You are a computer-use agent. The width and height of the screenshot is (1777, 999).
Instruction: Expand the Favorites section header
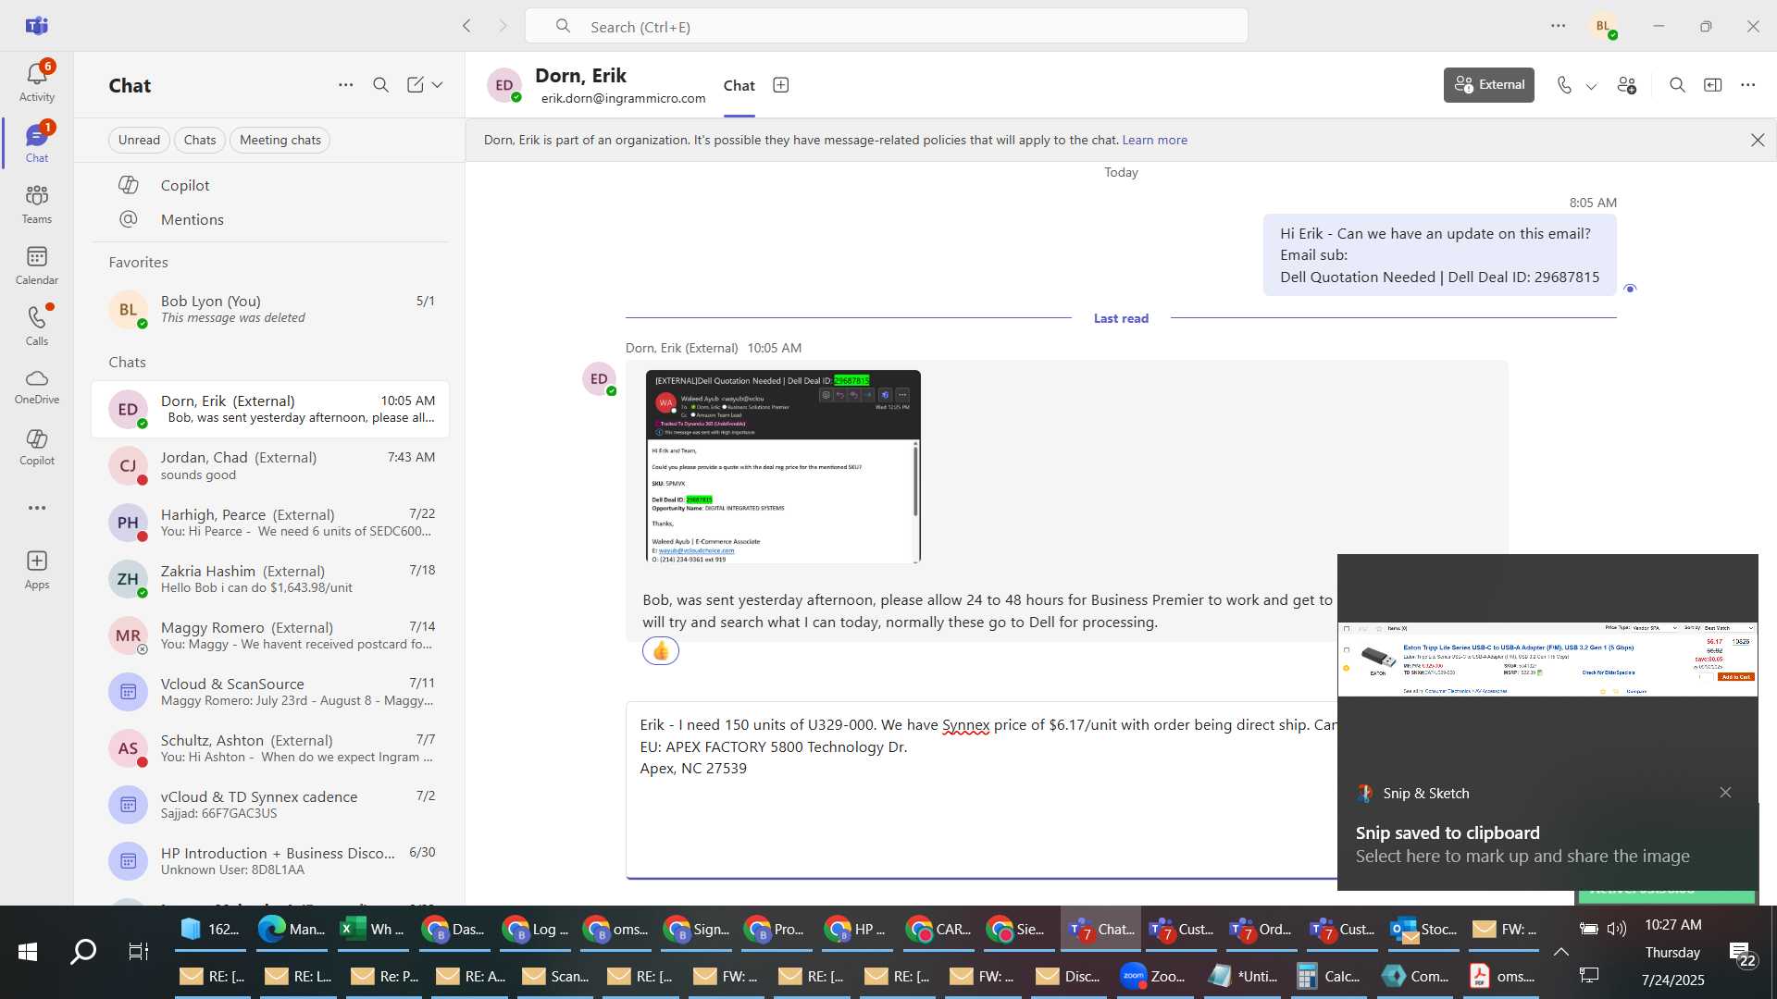coord(139,262)
